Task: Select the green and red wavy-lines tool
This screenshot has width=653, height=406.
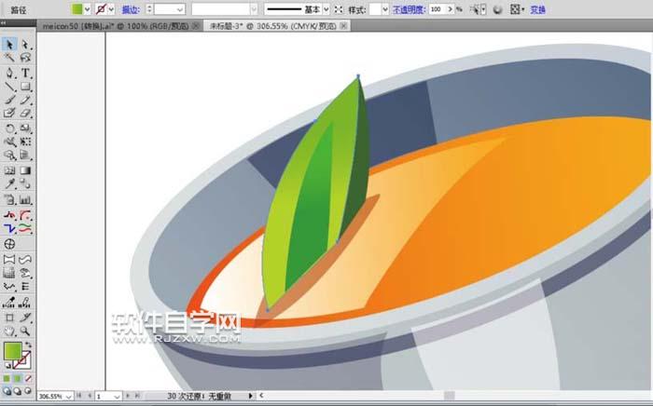Action: [25, 228]
